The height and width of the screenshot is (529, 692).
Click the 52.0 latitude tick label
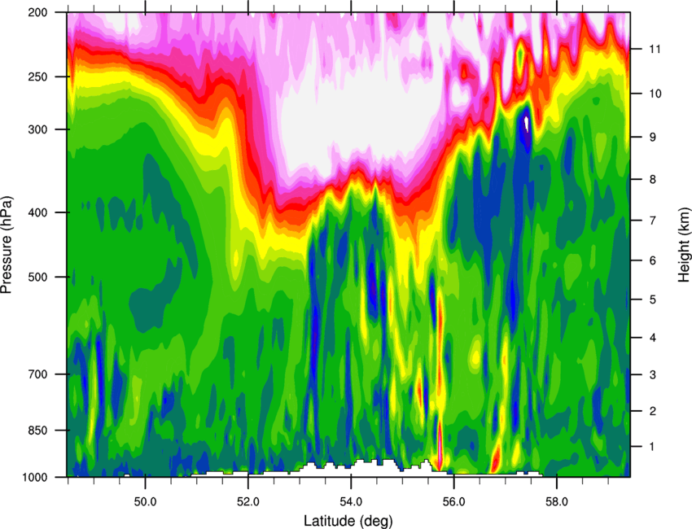[248, 501]
